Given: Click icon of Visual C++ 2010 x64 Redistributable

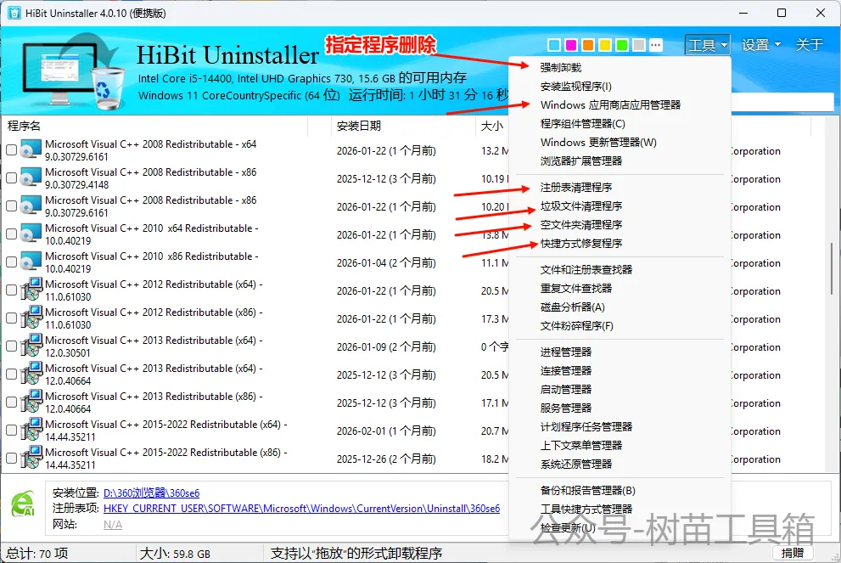Looking at the screenshot, I should click(x=31, y=234).
